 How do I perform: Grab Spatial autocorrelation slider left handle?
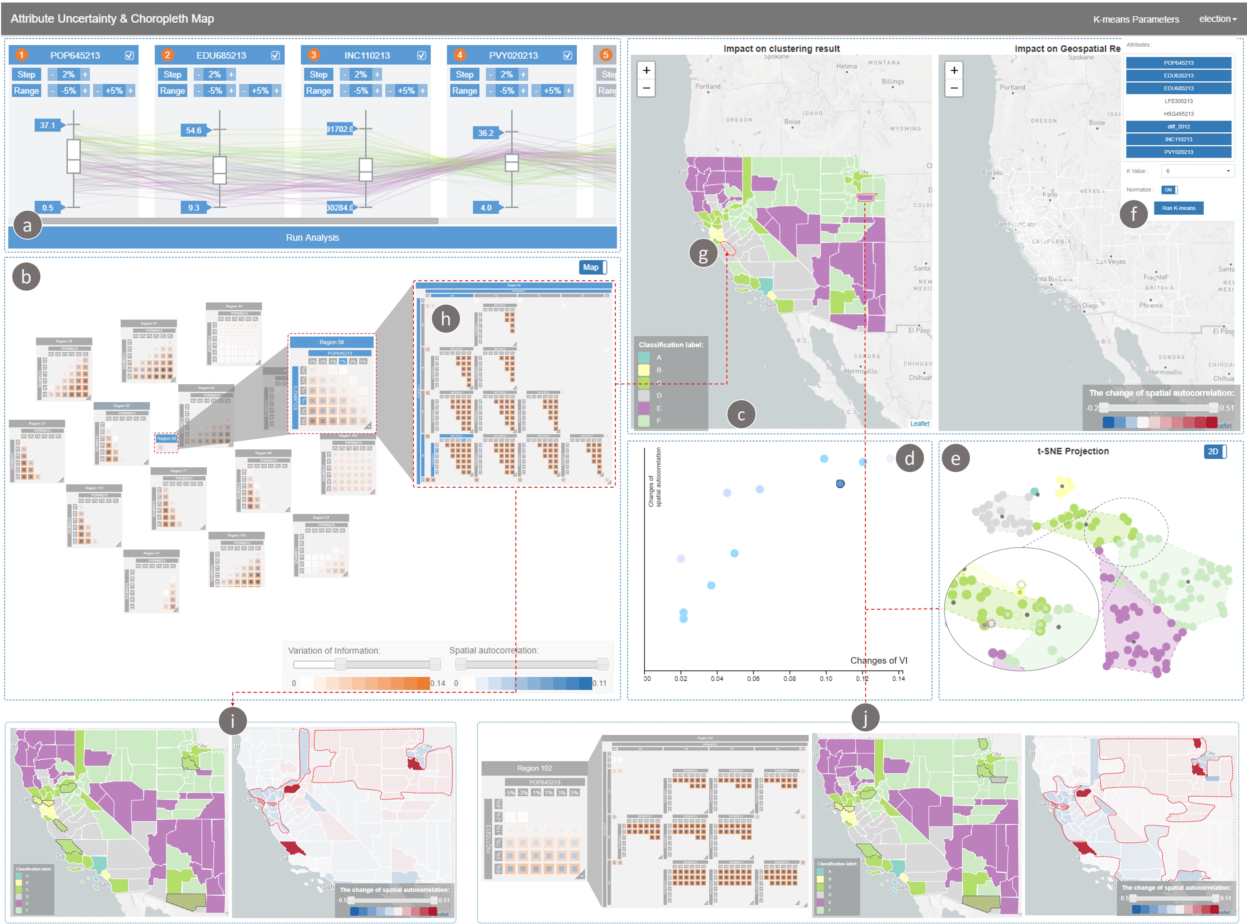coord(461,665)
